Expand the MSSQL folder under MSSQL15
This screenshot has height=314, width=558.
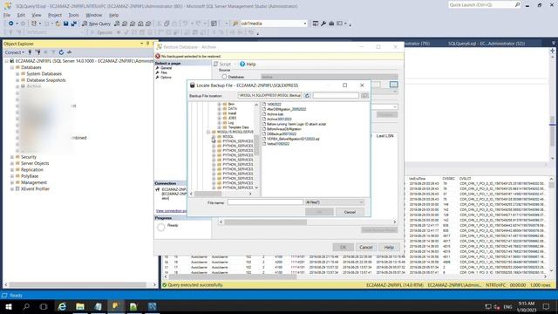(x=214, y=137)
